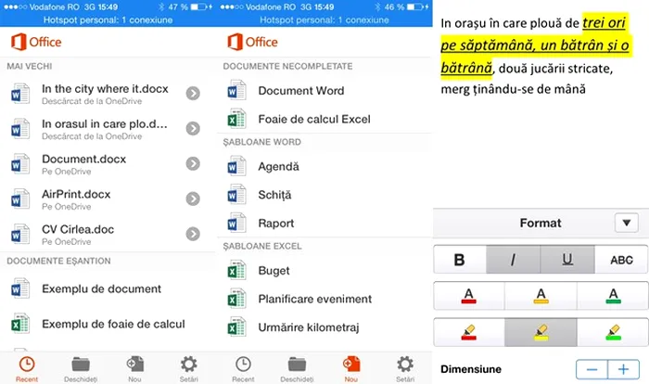Tap Word icon beside AirPrint.docx
The image size is (649, 384).
(x=19, y=199)
